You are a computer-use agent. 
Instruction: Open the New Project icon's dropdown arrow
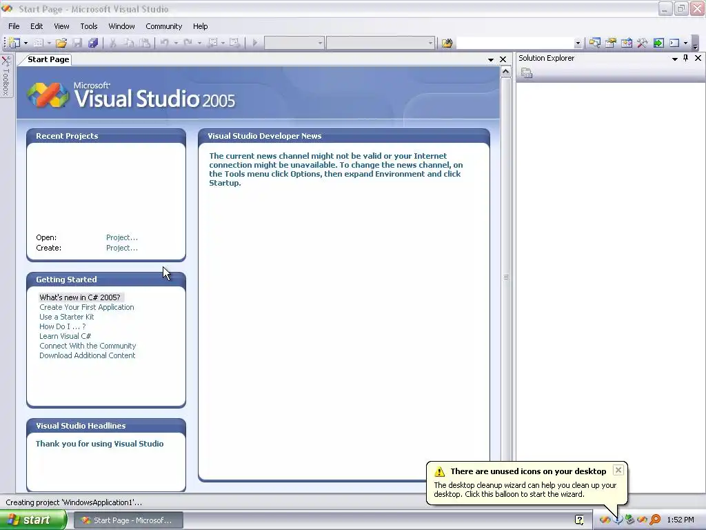pyautogui.click(x=26, y=43)
